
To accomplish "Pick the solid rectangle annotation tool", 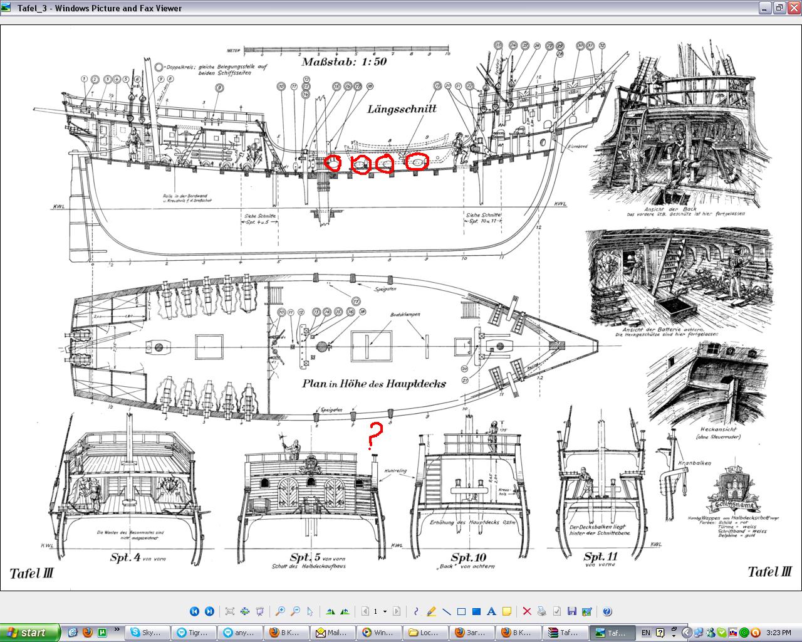I will (476, 611).
